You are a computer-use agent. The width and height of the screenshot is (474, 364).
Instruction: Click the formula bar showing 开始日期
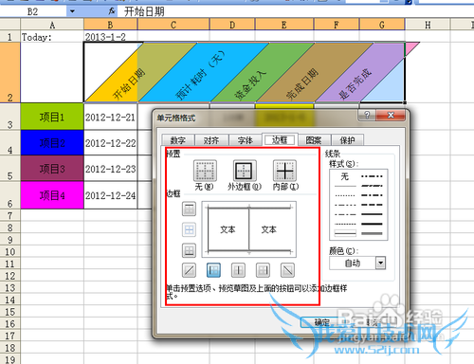296,11
